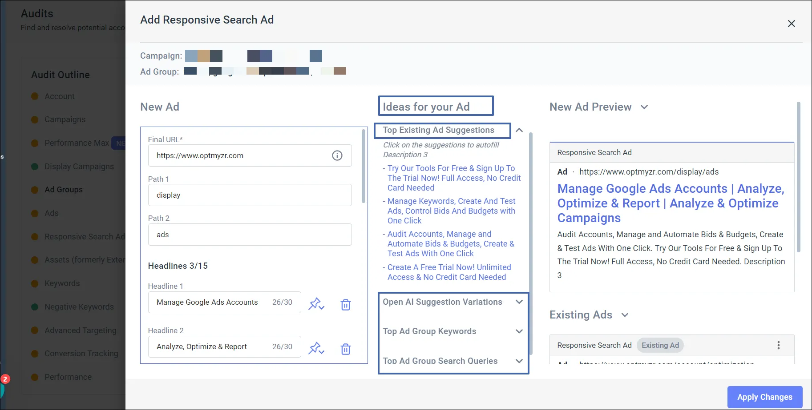Apply suggestion Try Our Tools For Free
The height and width of the screenshot is (410, 812).
pos(454,178)
